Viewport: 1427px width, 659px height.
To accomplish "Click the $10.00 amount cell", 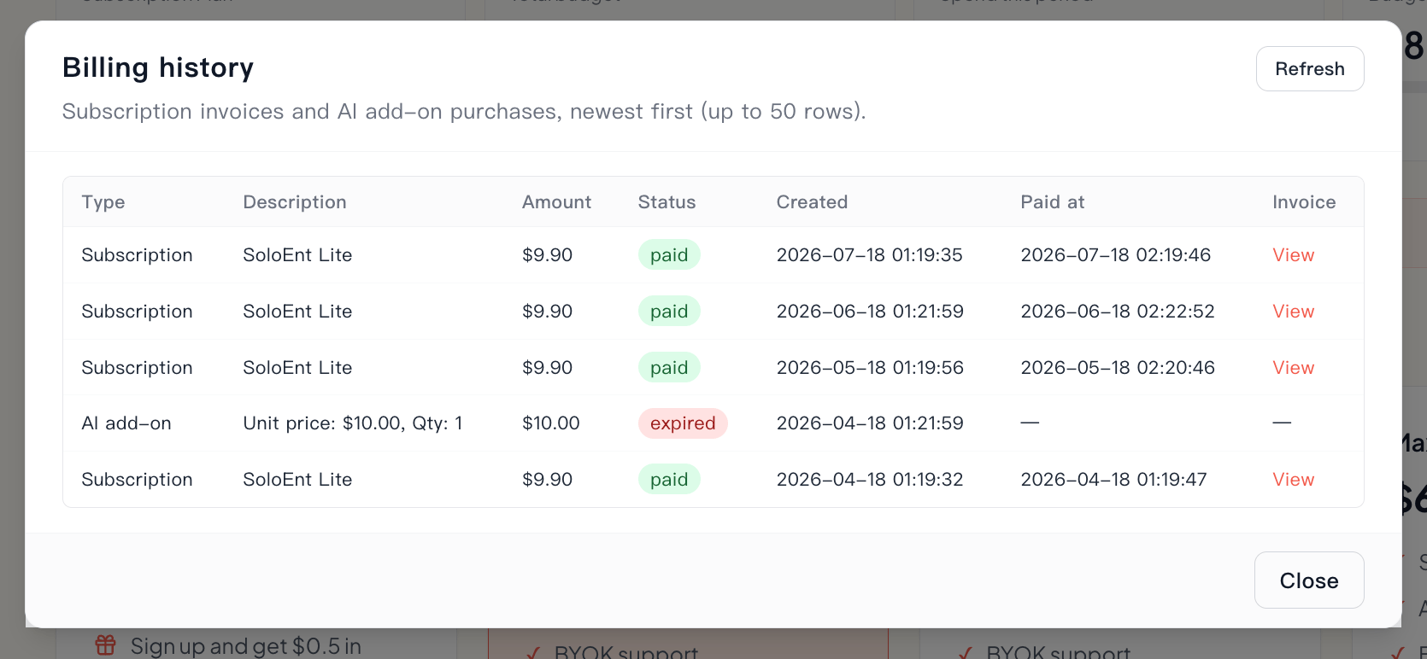I will pos(551,423).
